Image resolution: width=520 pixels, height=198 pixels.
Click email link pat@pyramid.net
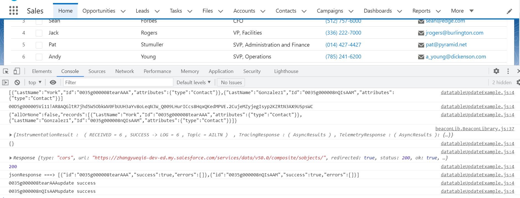446,44
